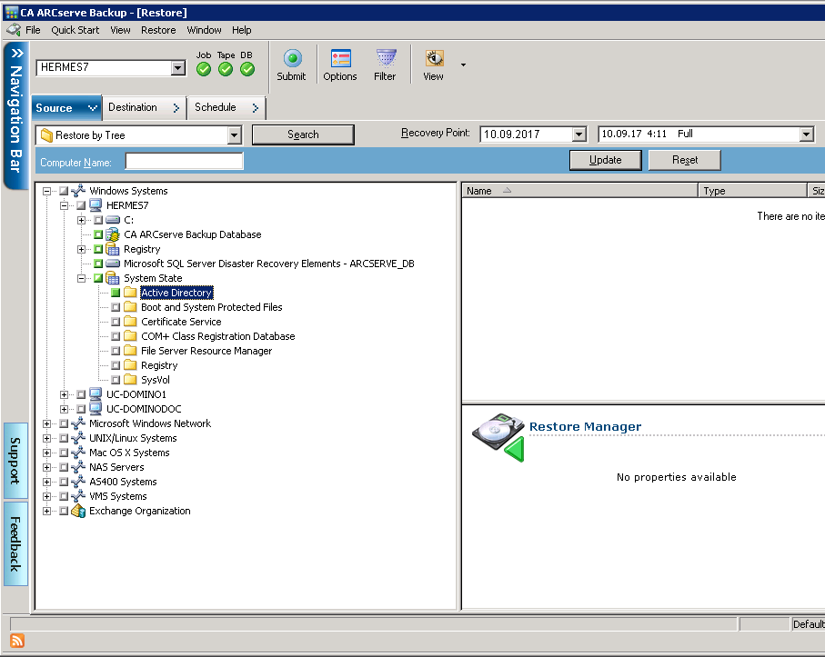Image resolution: width=825 pixels, height=657 pixels.
Task: Check Boot and System Protected Files box
Action: coord(116,307)
